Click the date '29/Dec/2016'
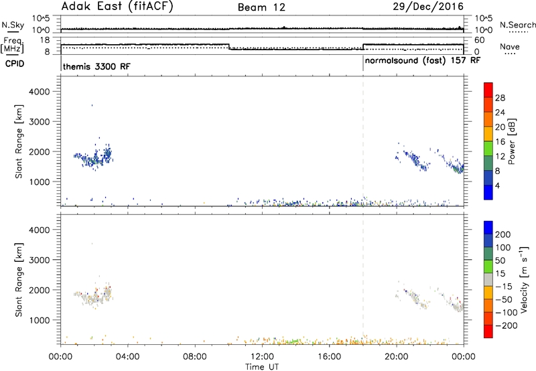The width and height of the screenshot is (536, 371). click(428, 7)
